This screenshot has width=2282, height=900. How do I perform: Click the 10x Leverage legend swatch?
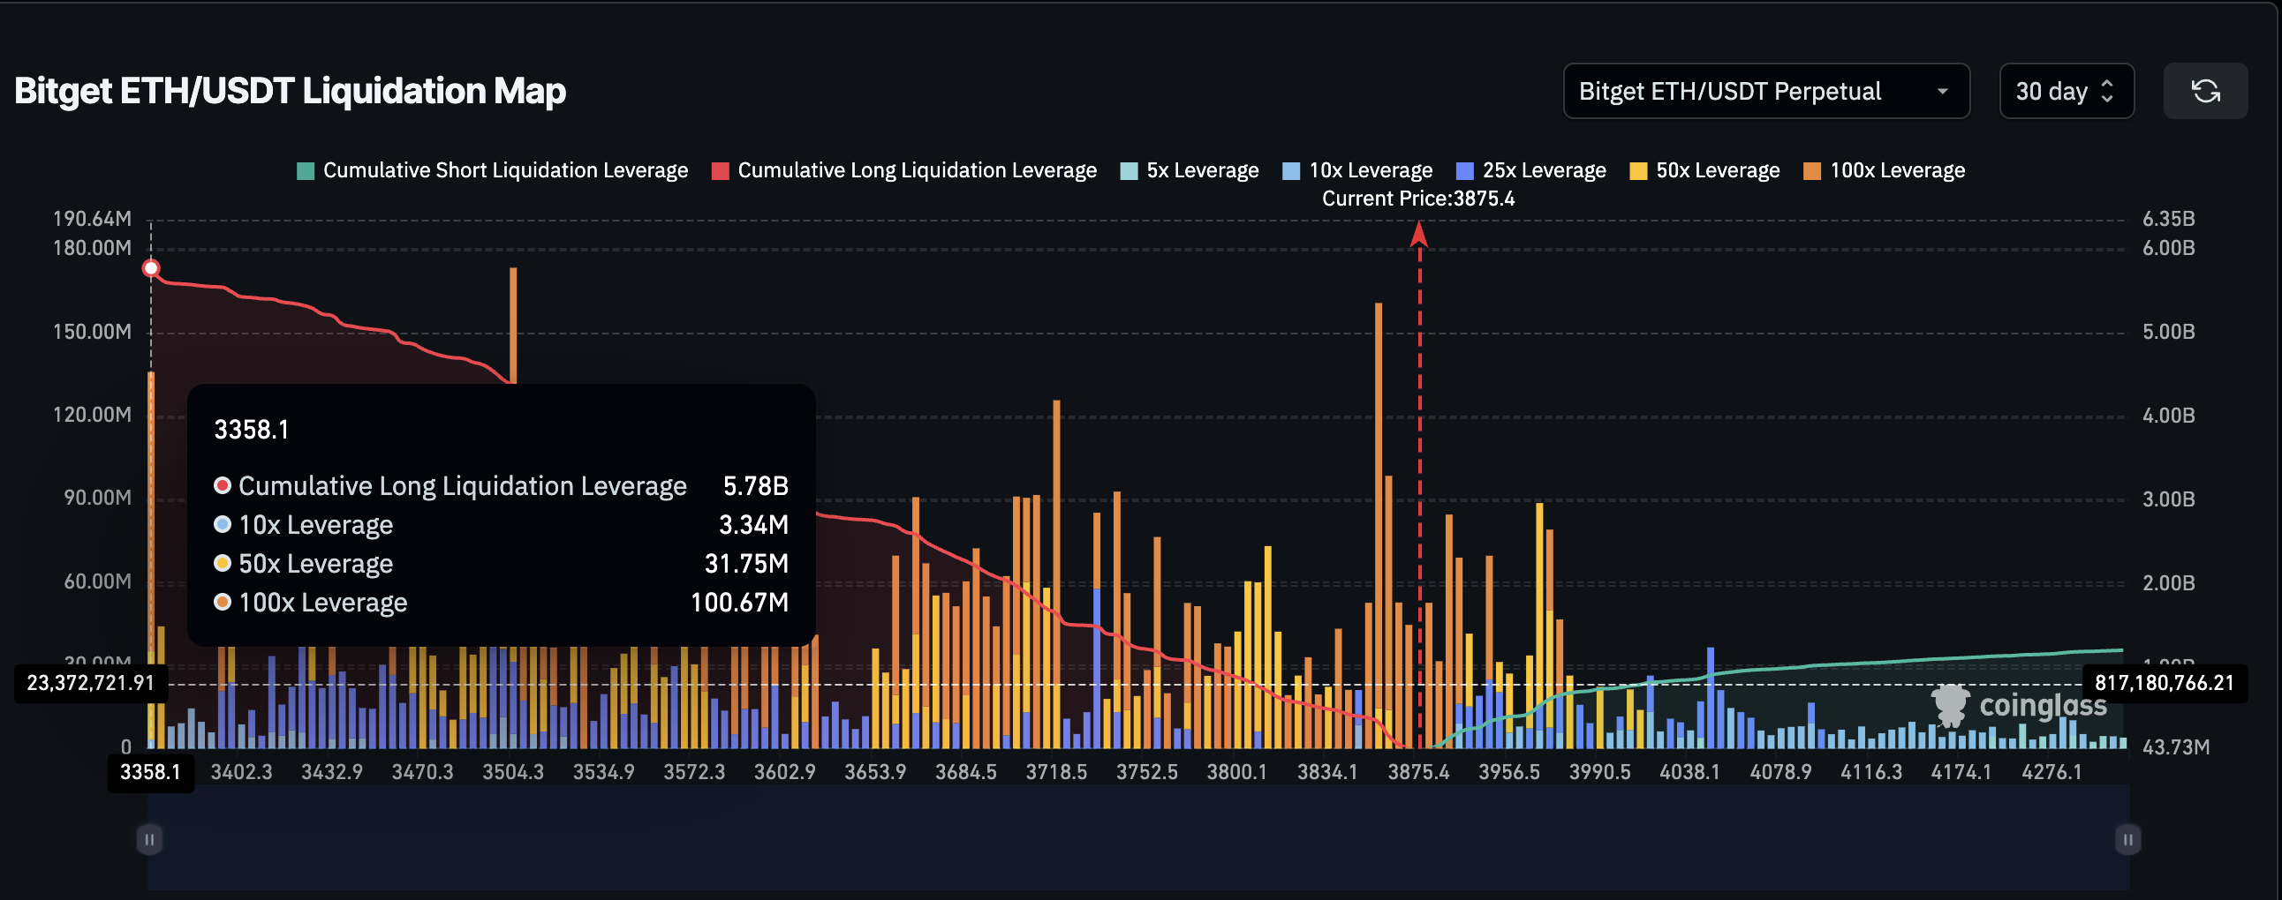1292,171
